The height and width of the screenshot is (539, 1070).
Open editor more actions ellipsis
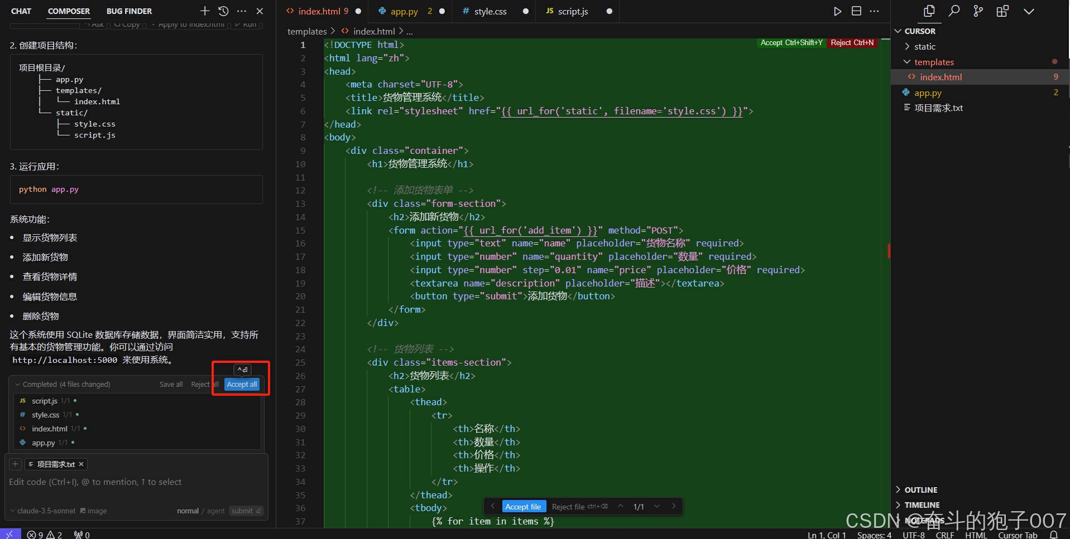click(875, 11)
